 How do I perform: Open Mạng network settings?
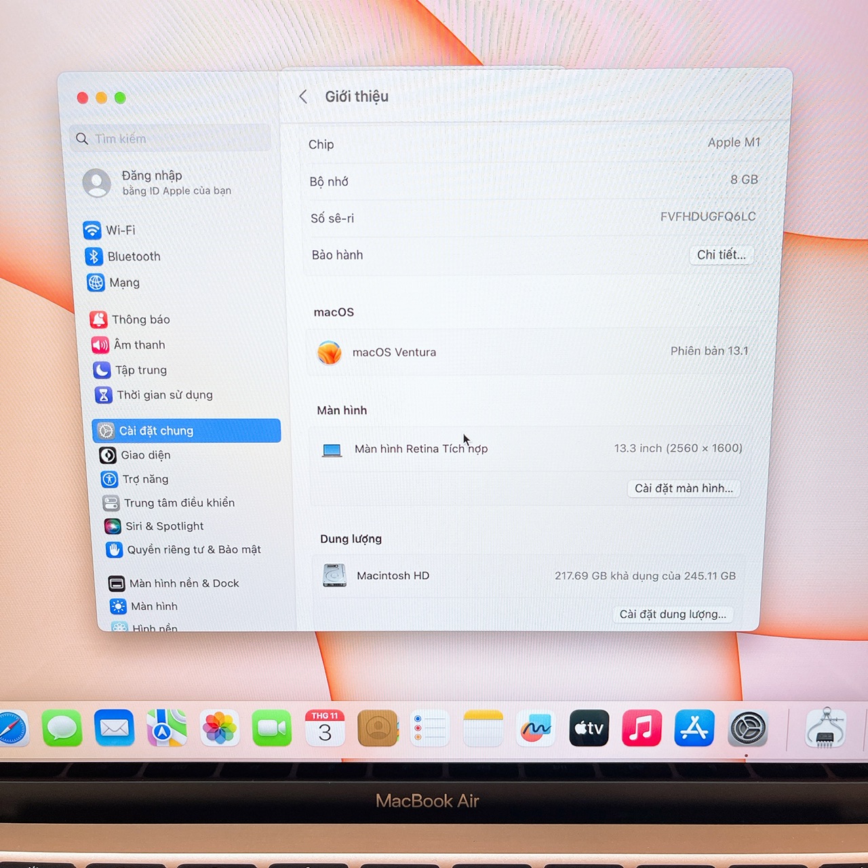124,283
